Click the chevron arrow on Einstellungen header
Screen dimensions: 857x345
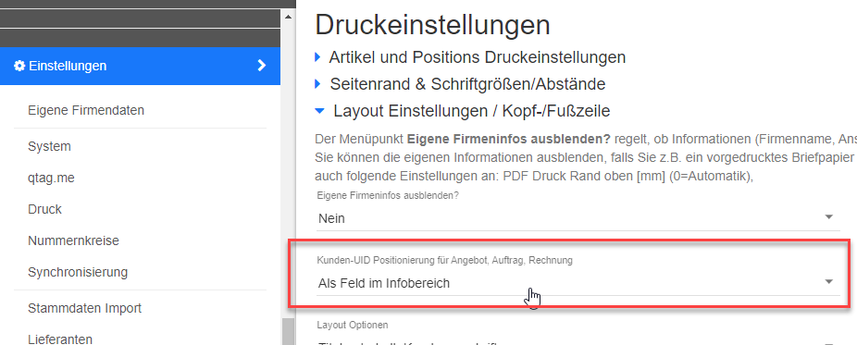pos(262,66)
